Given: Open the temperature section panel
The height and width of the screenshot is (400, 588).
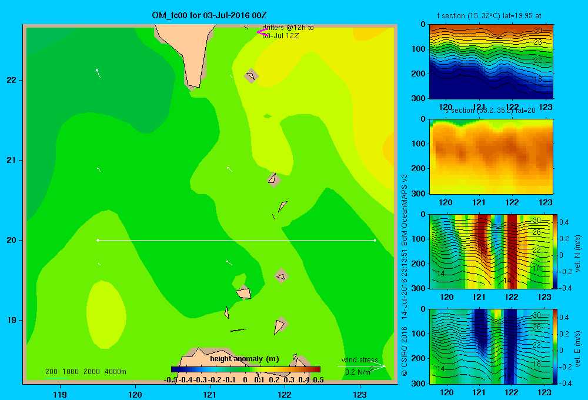Looking at the screenshot, I should click(x=491, y=61).
